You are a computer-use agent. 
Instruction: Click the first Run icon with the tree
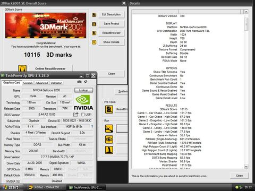click(109, 128)
